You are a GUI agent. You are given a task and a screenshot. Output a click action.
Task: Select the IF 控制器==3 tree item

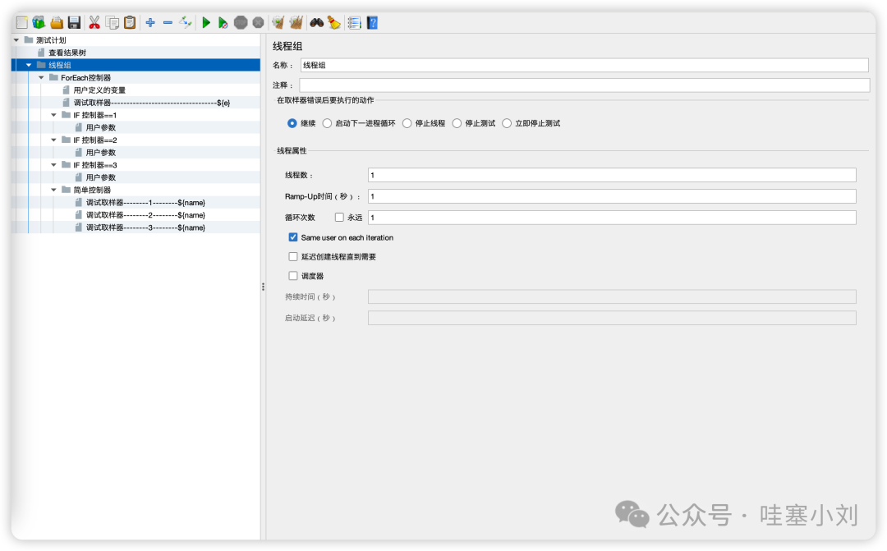[x=95, y=164]
